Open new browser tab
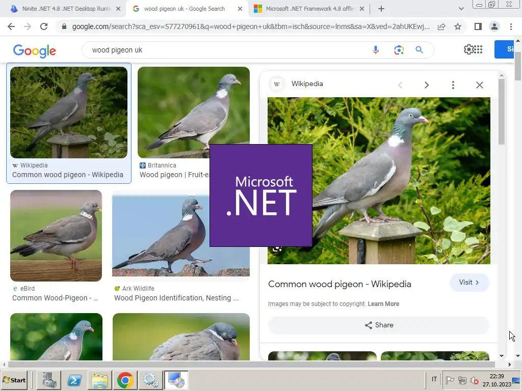 pyautogui.click(x=381, y=9)
